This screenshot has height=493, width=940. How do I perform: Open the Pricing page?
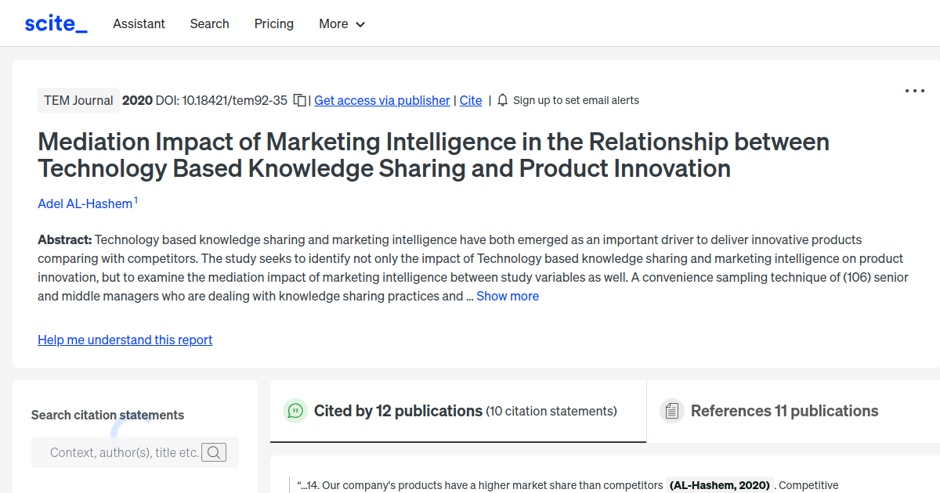[x=273, y=24]
